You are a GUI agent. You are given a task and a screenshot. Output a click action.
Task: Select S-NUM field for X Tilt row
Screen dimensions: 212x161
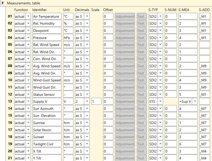pos(171,151)
